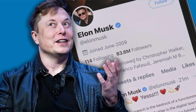The width and height of the screenshot is (196, 112).
Task: Click the red heart before Yesss!!!
Action: (135, 99)
